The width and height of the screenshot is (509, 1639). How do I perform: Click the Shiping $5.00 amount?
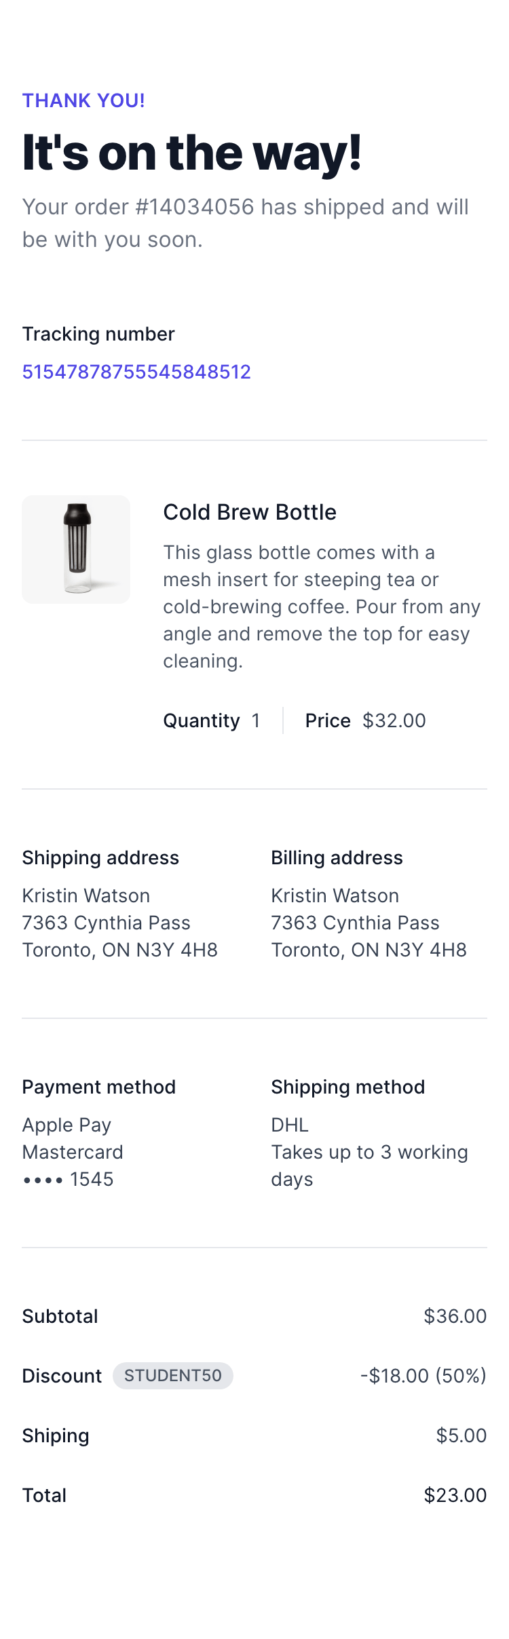click(x=461, y=1435)
